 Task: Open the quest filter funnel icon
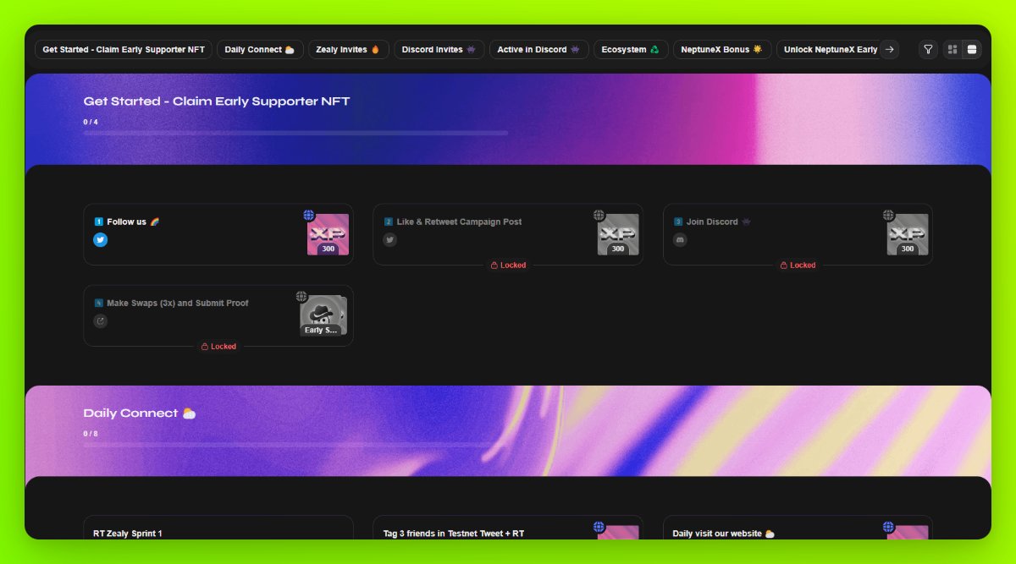(x=928, y=50)
